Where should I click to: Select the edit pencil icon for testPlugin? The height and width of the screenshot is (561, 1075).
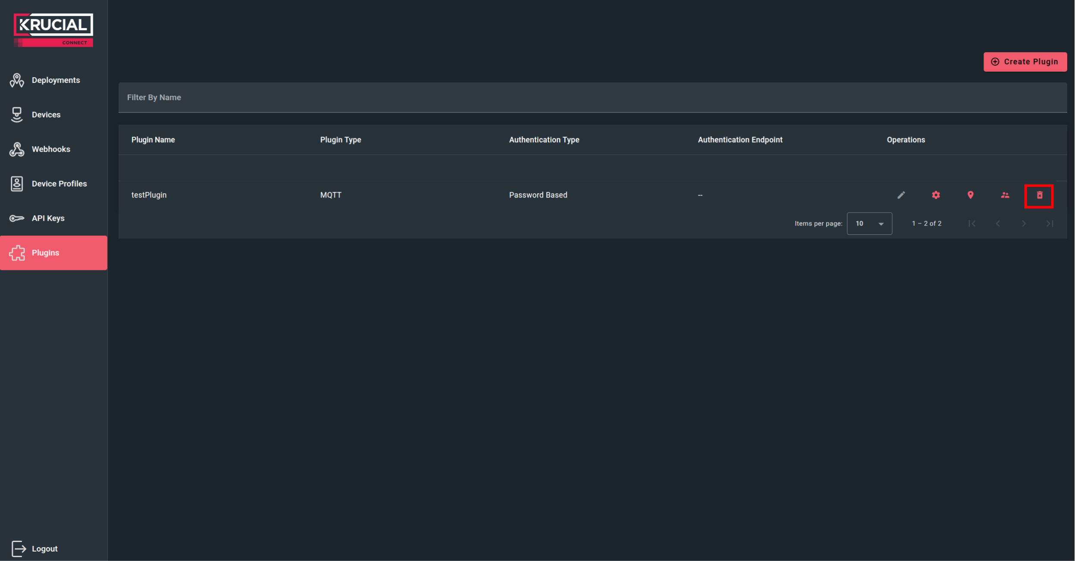[901, 195]
